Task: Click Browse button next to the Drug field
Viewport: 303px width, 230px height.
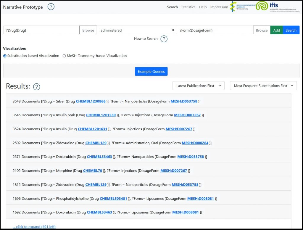Action: tap(88, 30)
